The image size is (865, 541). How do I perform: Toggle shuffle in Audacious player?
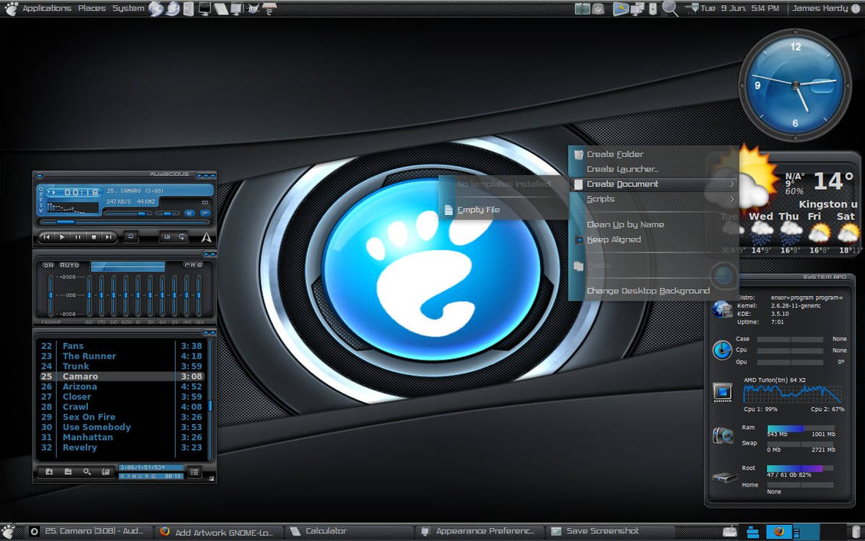click(166, 237)
